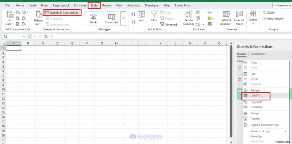The image size is (292, 144).
Task: Click the green Data Model icon
Action: tap(210, 19)
